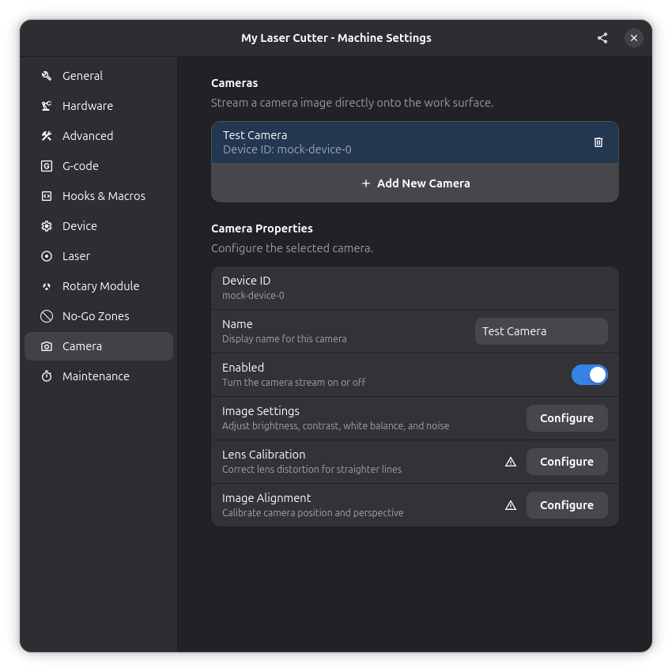This screenshot has width=672, height=672.
Task: Click the G-code icon in sidebar
Action: pos(47,166)
